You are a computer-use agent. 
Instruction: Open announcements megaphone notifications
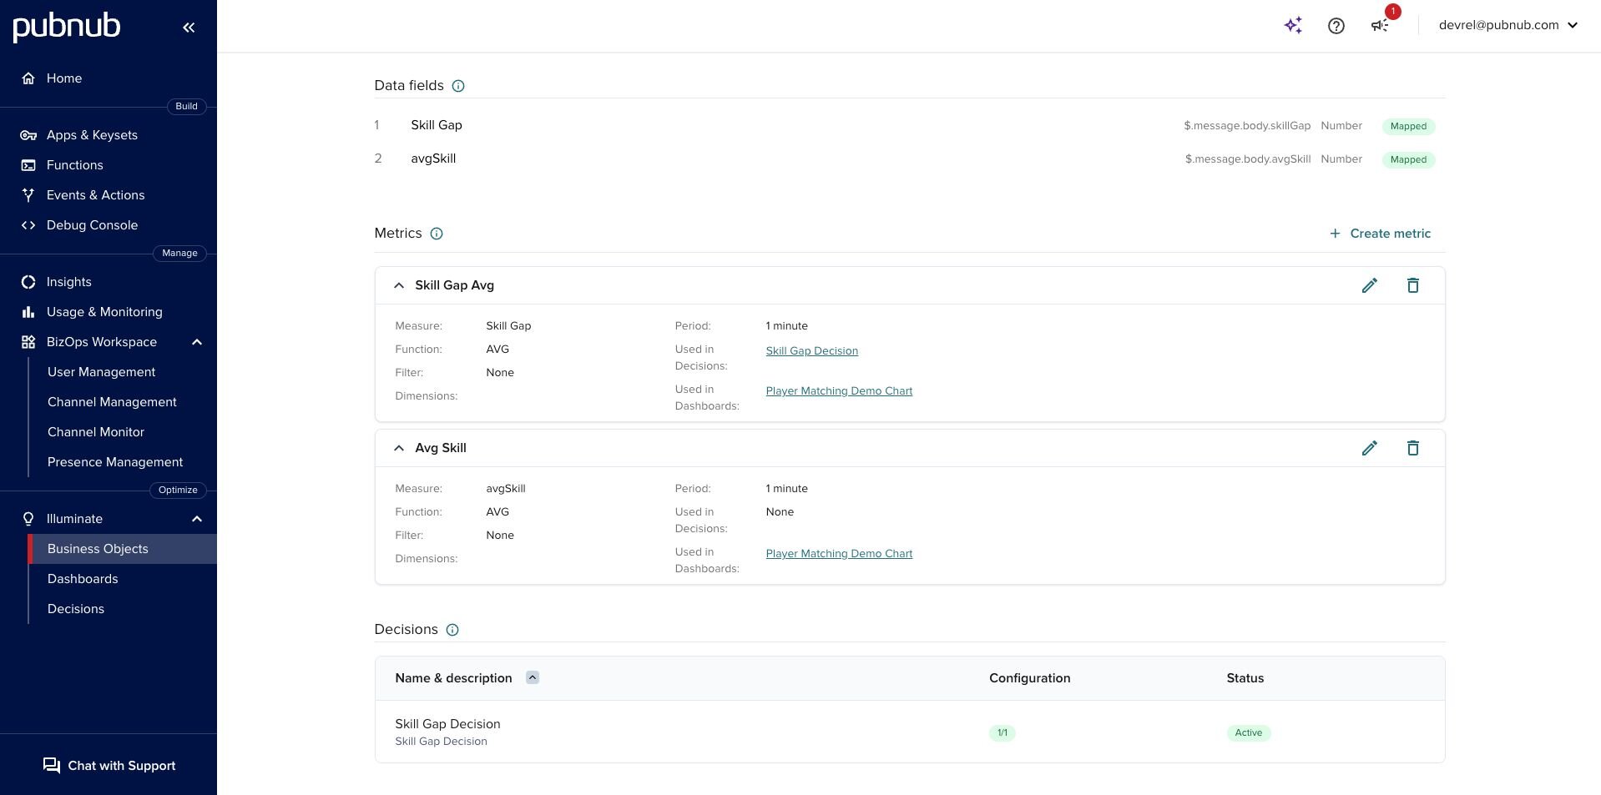point(1380,26)
